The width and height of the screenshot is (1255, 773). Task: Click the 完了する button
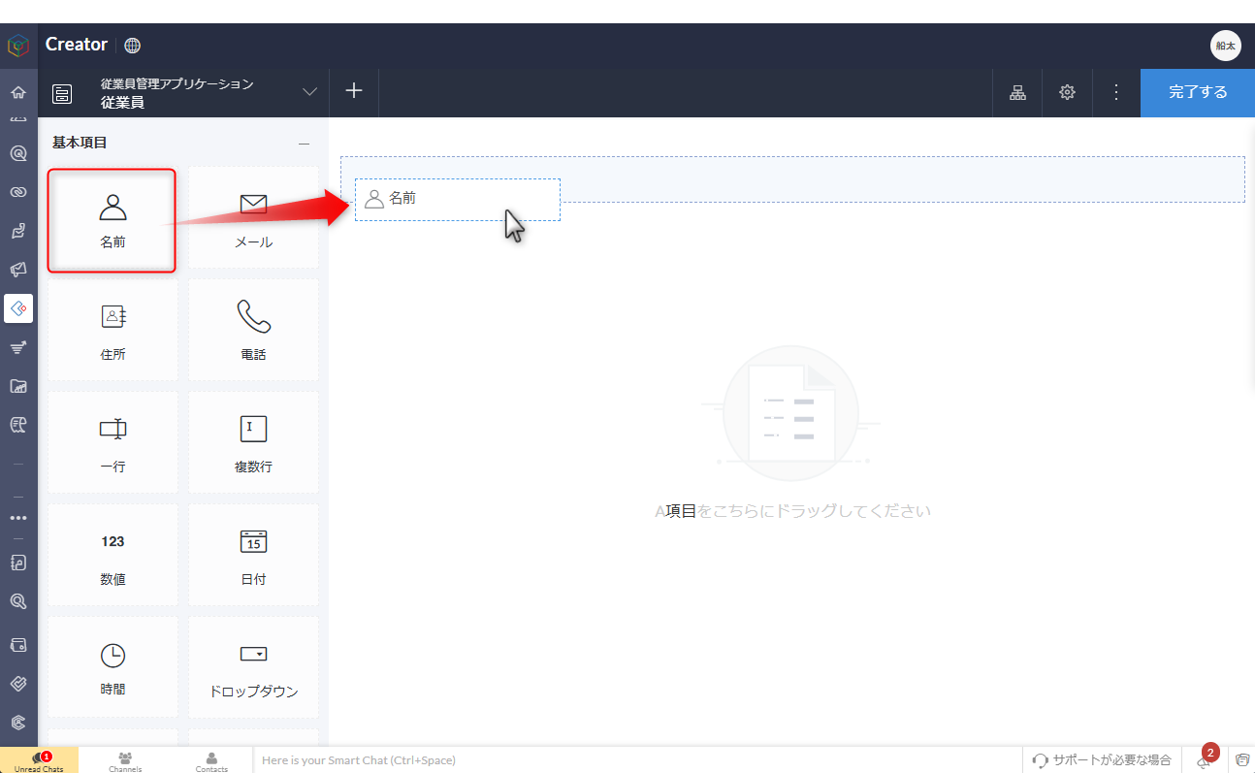[x=1197, y=92]
